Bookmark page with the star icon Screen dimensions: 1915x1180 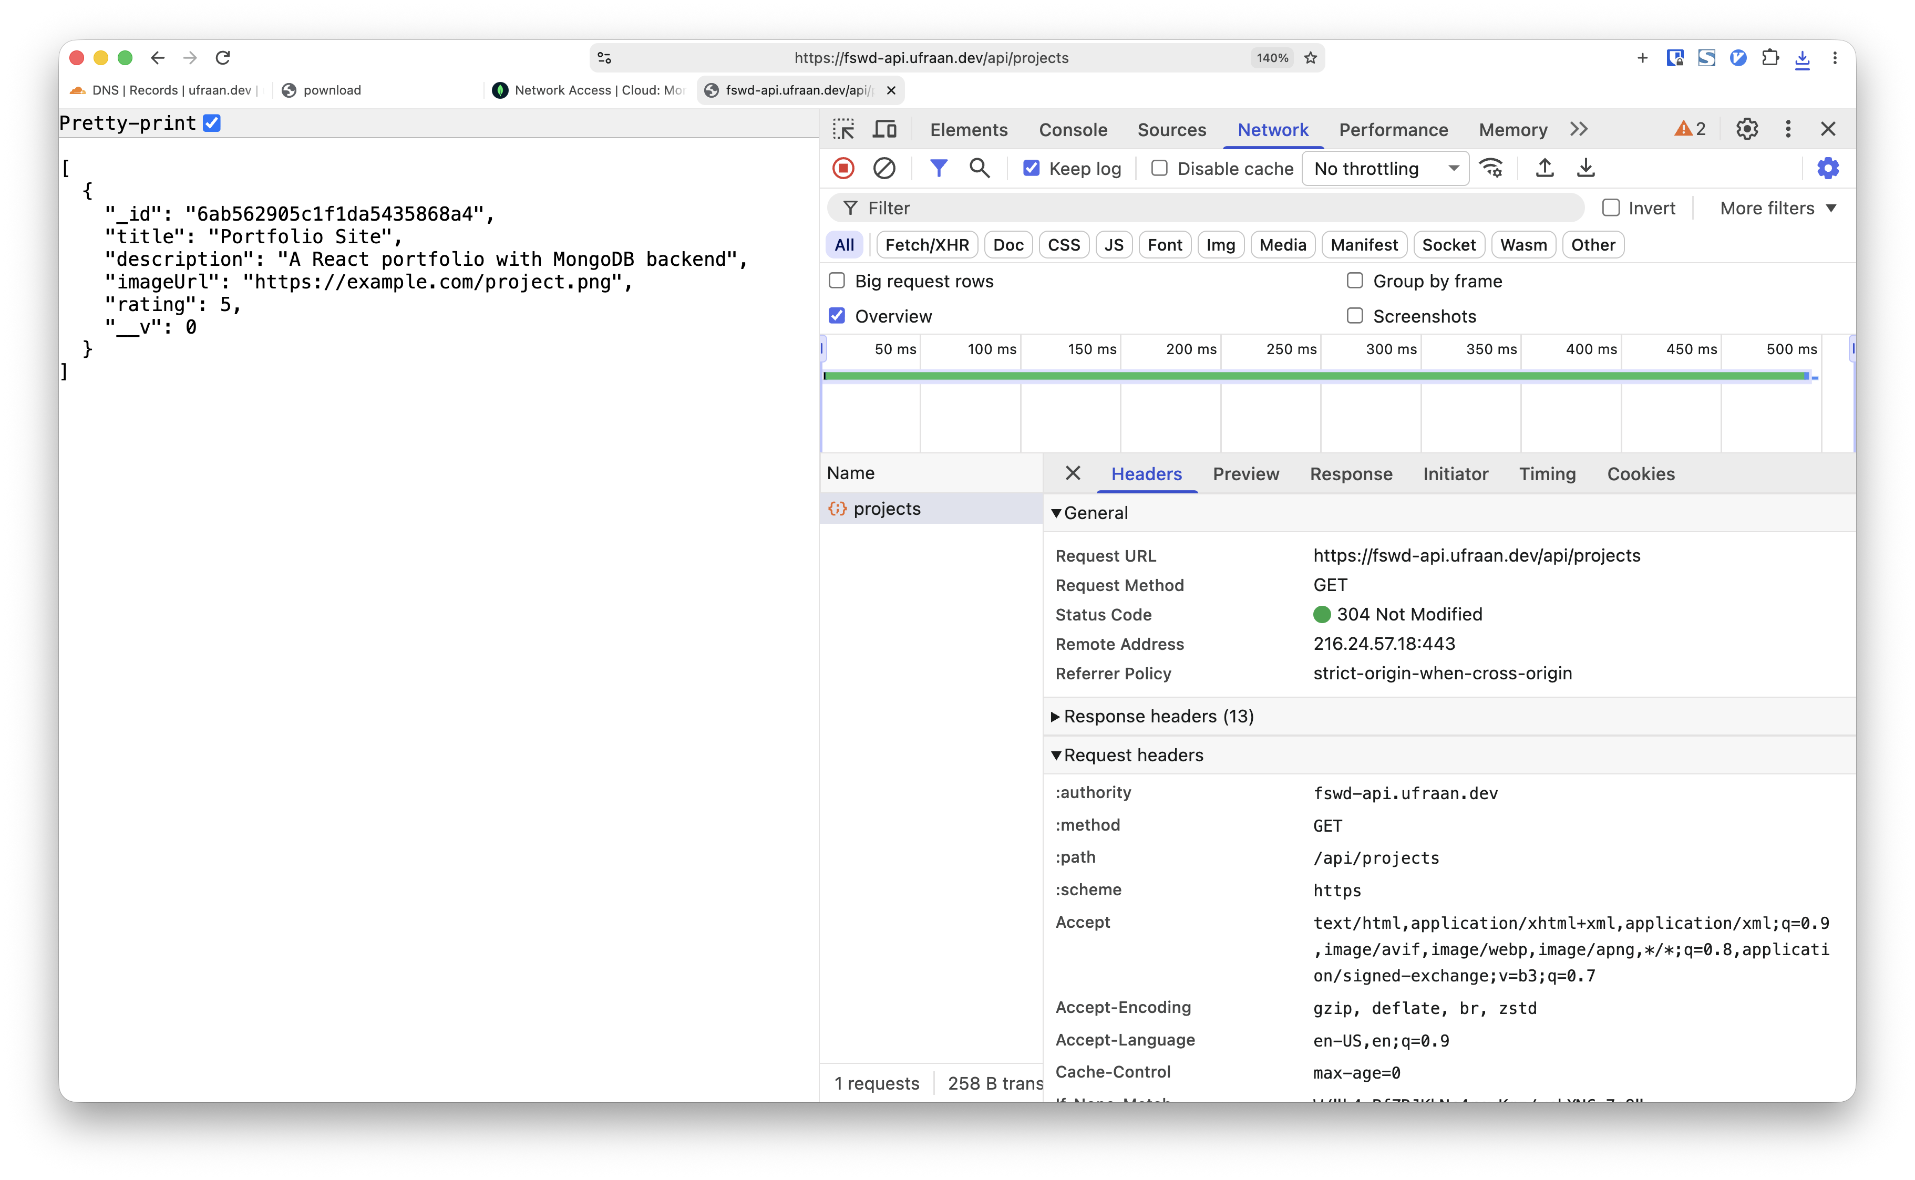1311,58
